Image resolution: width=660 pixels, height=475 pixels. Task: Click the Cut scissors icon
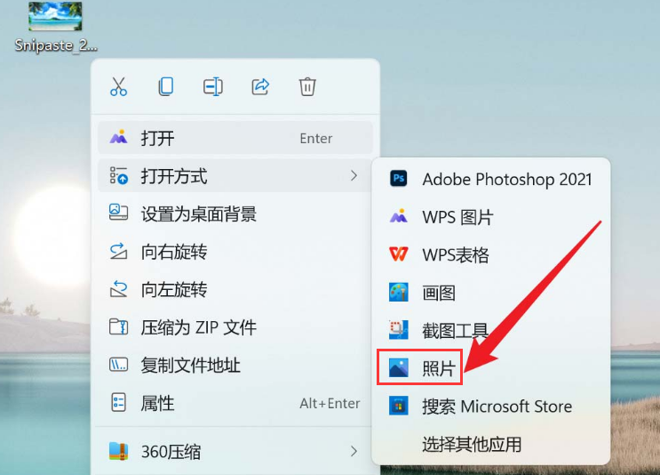pyautogui.click(x=118, y=86)
